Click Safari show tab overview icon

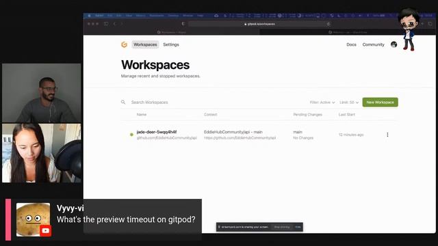[430, 24]
